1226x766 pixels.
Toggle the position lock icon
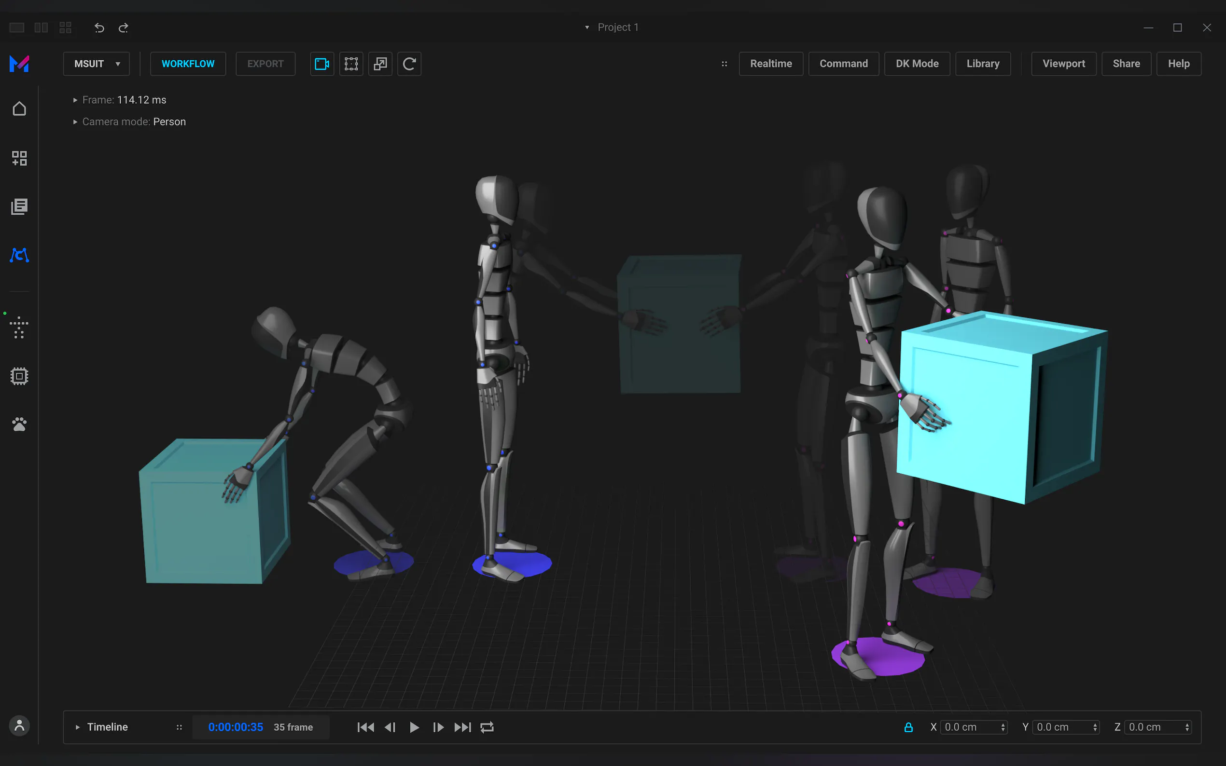click(908, 727)
